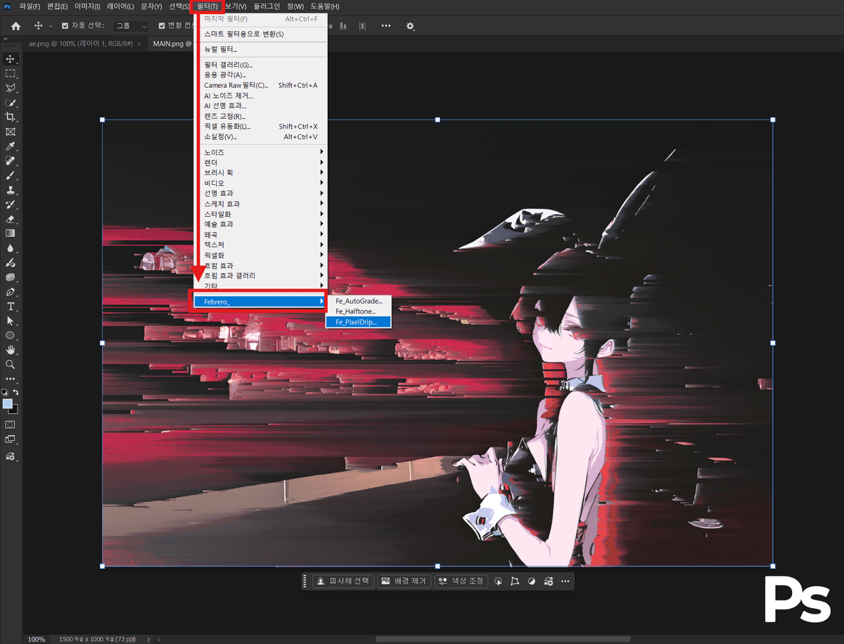844x644 pixels.
Task: Click the options bar three-dots more button
Action: 386,26
